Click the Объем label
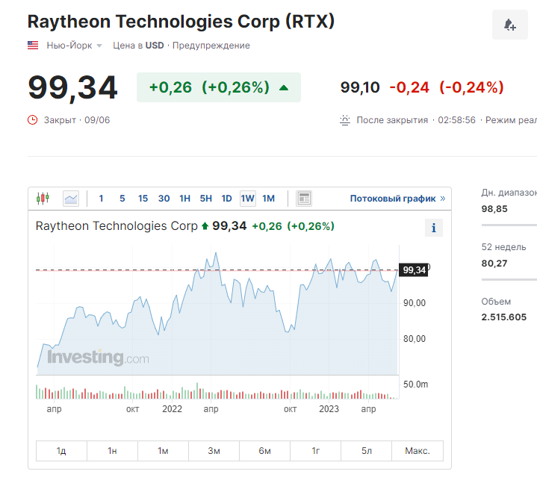Viewport: 537px width, 492px height. point(496,302)
